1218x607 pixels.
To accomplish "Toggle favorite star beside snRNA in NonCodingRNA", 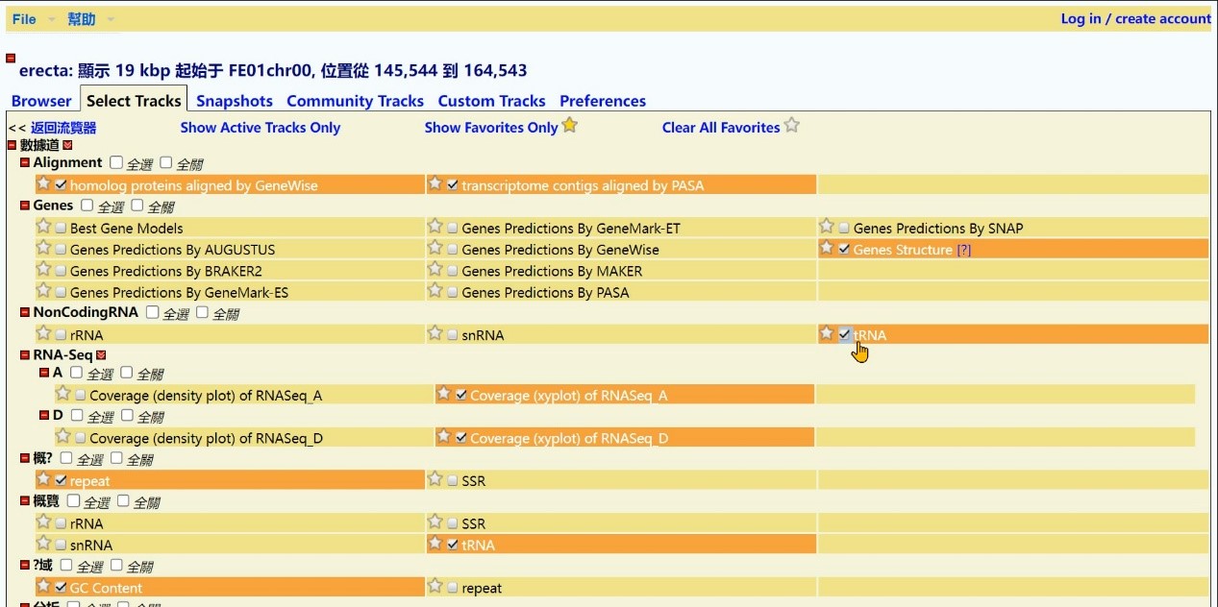I will tap(435, 333).
